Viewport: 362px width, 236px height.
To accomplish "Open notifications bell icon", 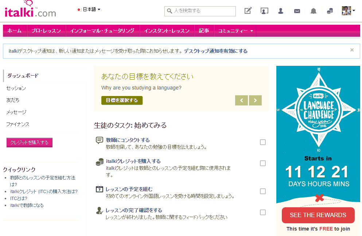I will coord(313,11).
